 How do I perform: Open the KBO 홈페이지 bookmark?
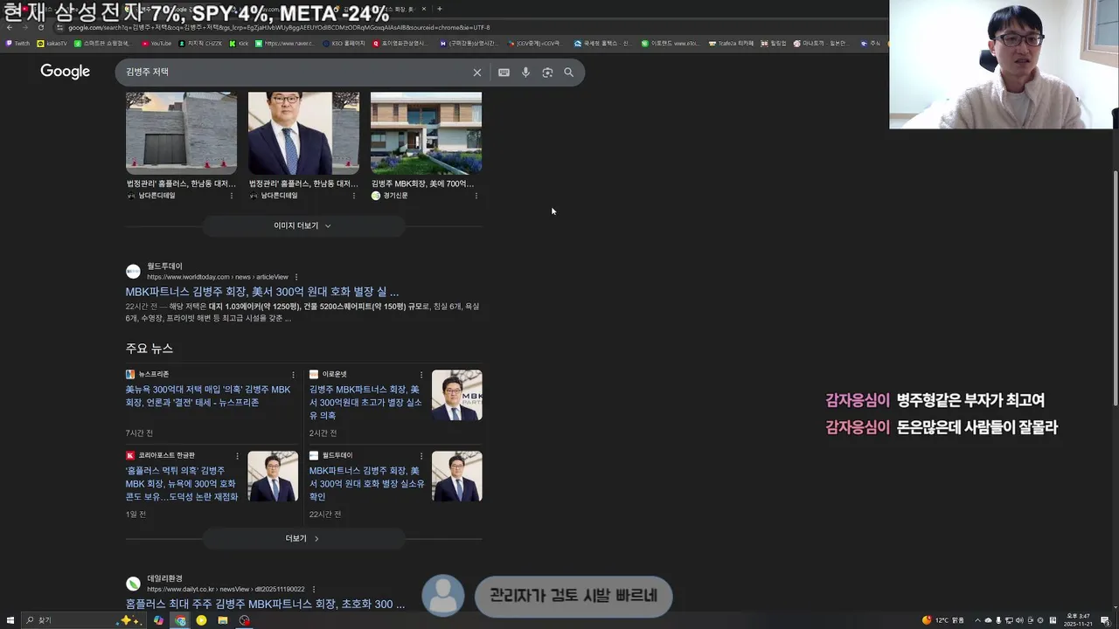(344, 43)
